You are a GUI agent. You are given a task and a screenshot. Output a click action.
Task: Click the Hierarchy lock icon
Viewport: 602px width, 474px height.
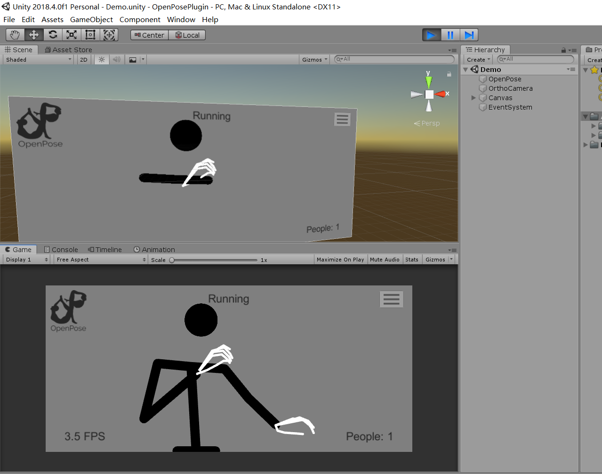pyautogui.click(x=564, y=49)
